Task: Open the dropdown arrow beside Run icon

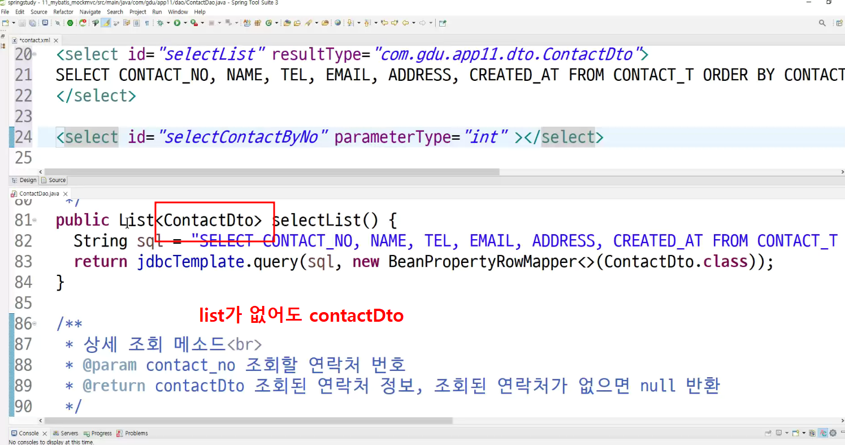Action: (185, 23)
